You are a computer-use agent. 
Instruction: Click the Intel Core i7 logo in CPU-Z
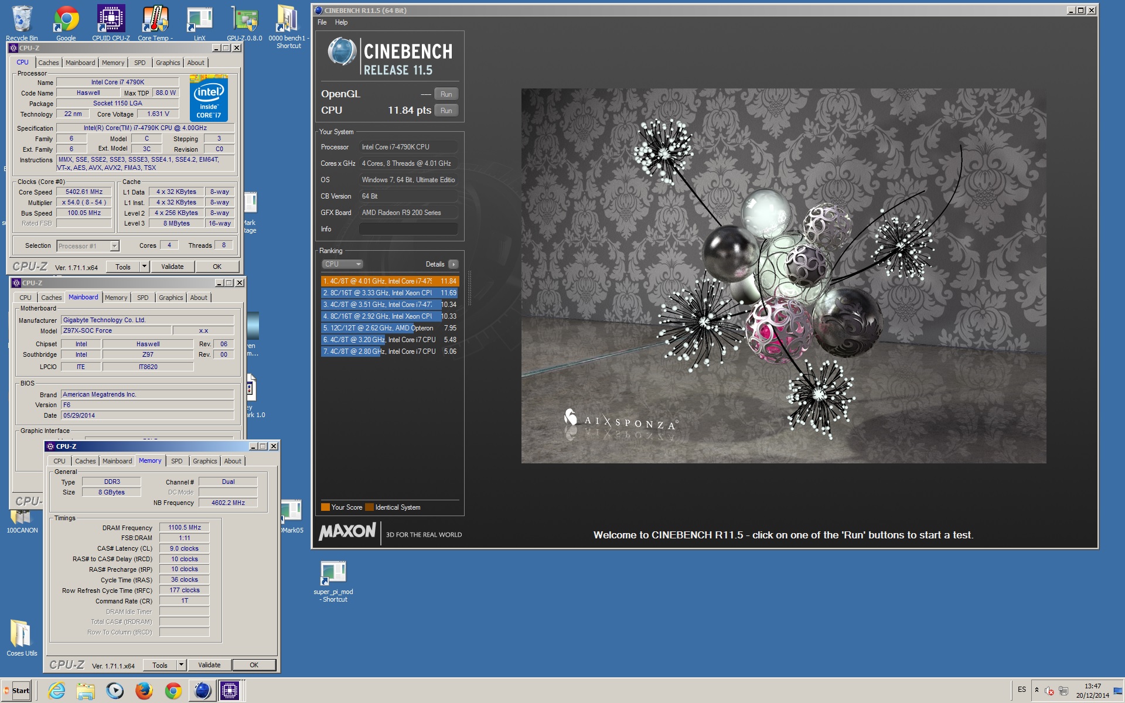click(209, 98)
